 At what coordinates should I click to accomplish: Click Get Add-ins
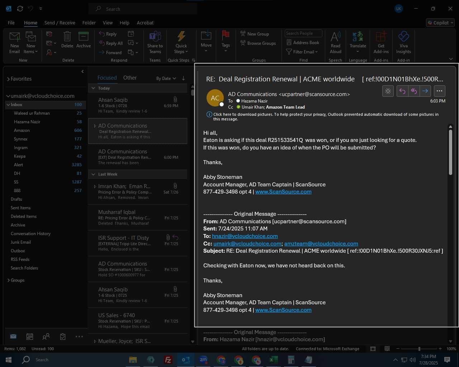pos(381,43)
